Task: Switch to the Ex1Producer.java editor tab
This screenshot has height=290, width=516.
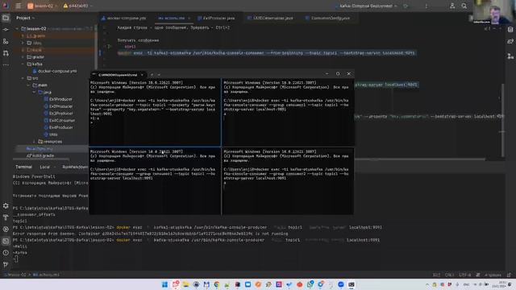Action: [x=216, y=18]
